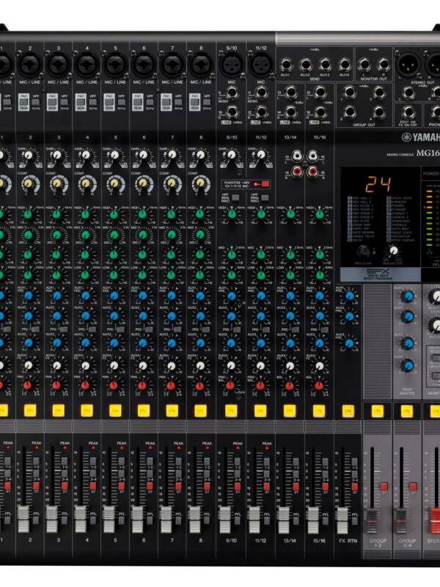The width and height of the screenshot is (440, 587).
Task: Click the green HIGH EQ knob on channel 3
Action: click(56, 214)
